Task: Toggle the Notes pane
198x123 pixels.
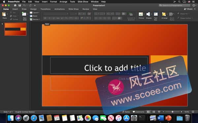Action: tap(126, 112)
